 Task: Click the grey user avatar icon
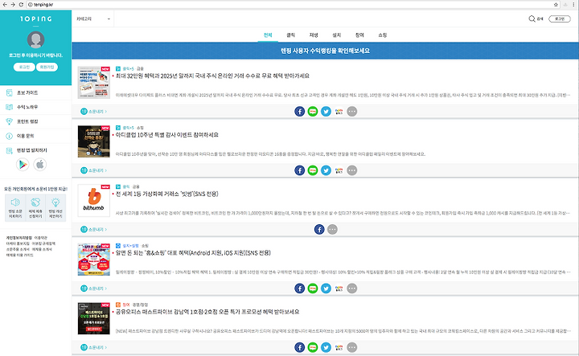pyautogui.click(x=36, y=40)
